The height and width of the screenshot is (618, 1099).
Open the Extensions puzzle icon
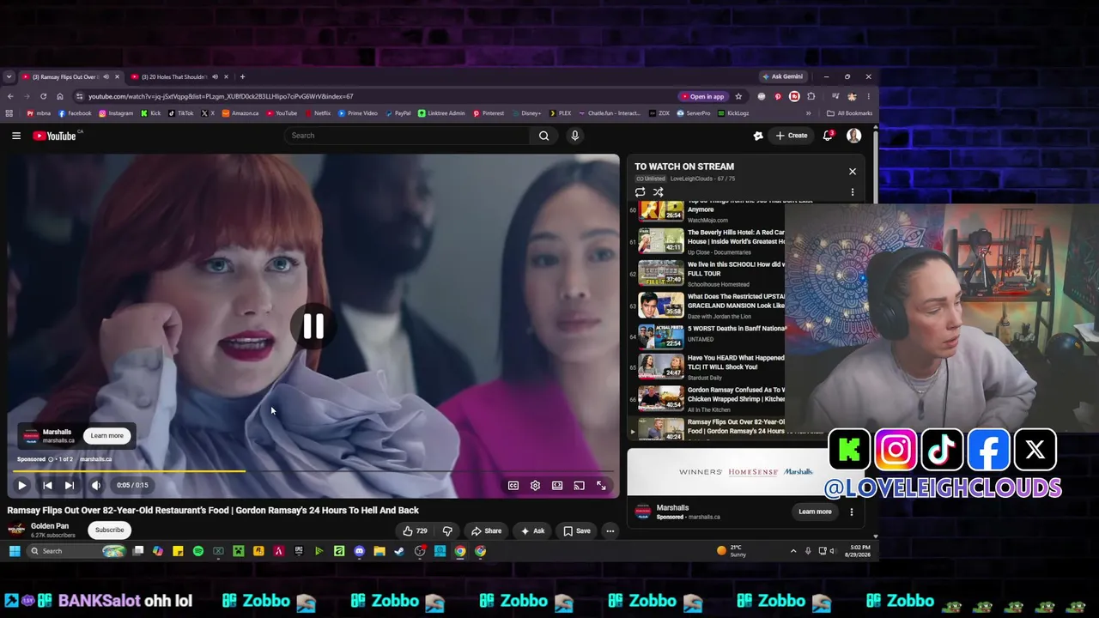(x=811, y=96)
